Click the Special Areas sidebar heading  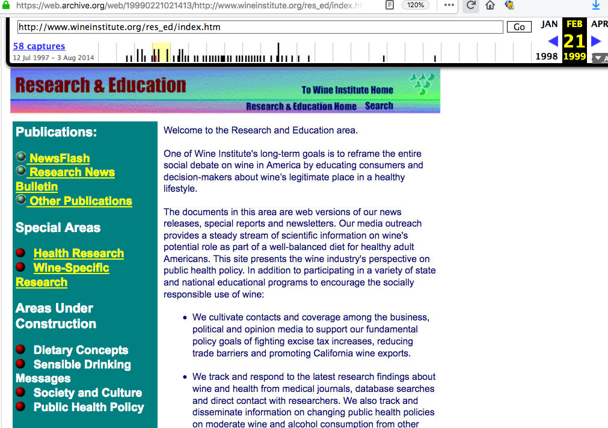(x=58, y=228)
